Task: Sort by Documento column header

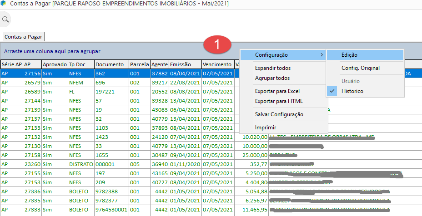Action: coord(112,64)
